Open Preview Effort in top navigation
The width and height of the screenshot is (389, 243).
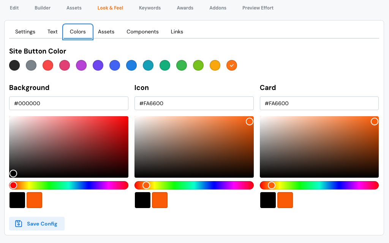point(258,8)
